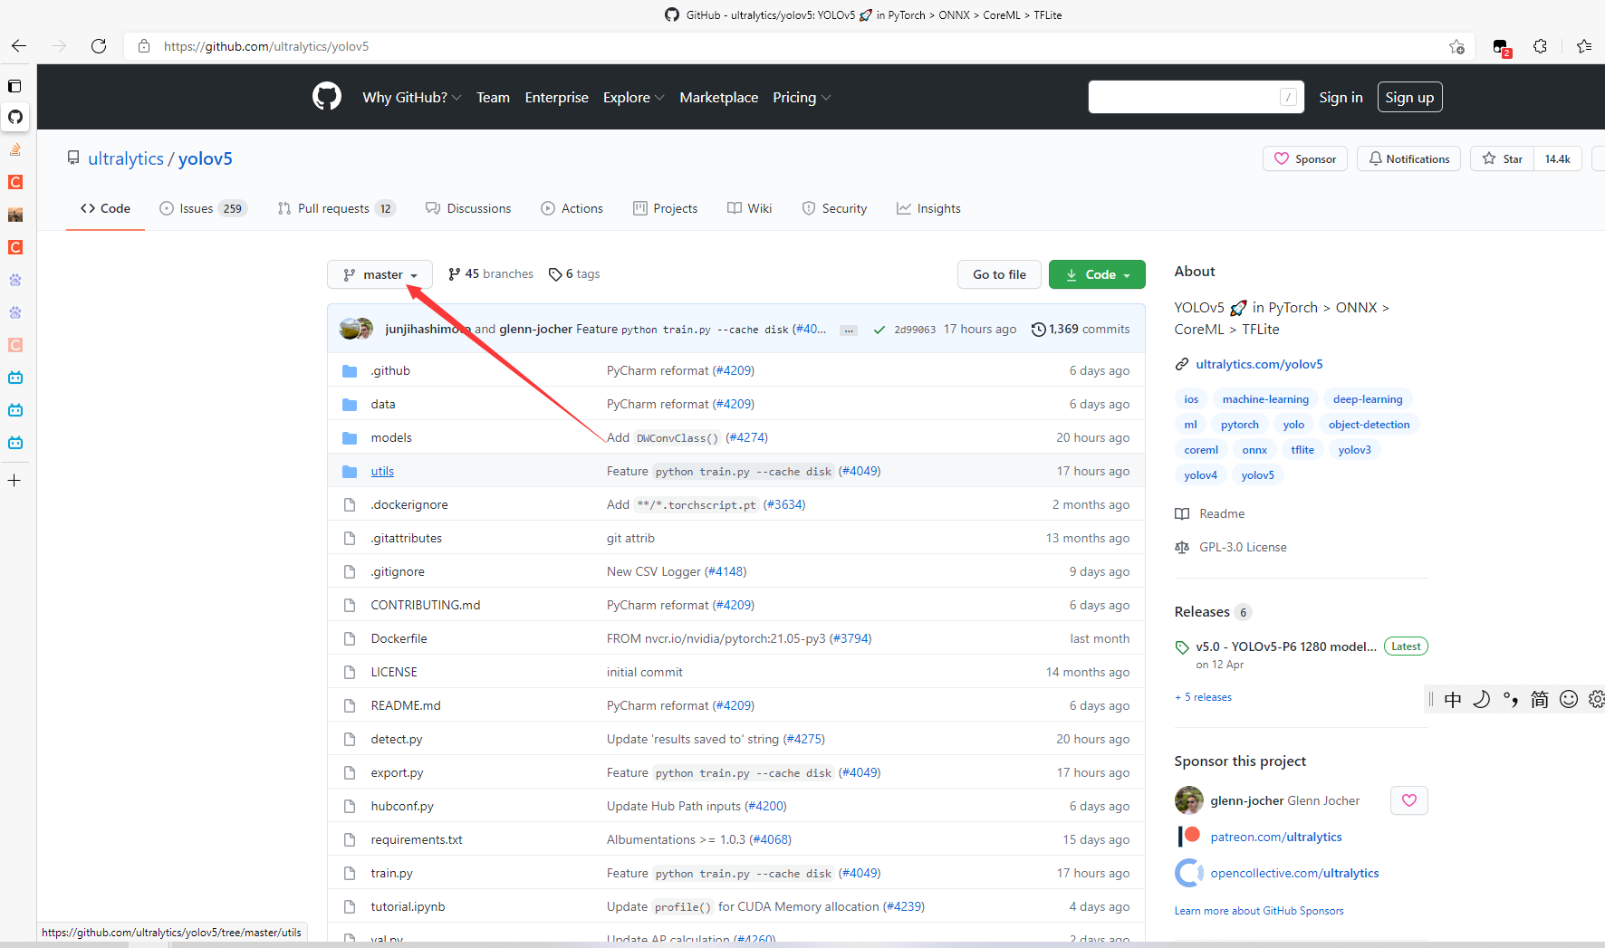Screen dimensions: 1605x948
Task: Switch to the Issues tab
Action: coord(203,208)
